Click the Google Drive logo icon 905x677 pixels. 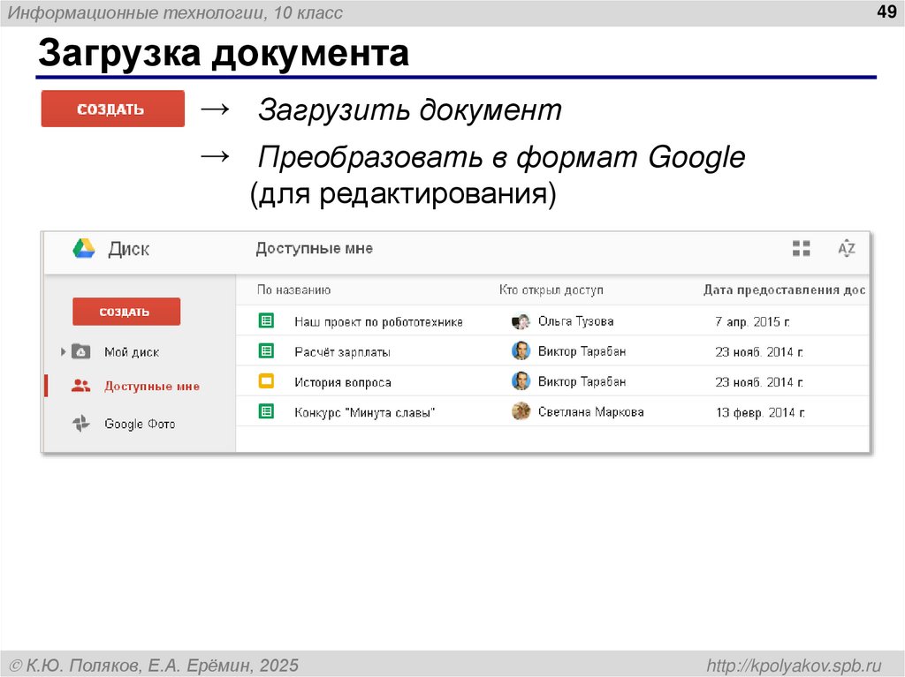84,249
